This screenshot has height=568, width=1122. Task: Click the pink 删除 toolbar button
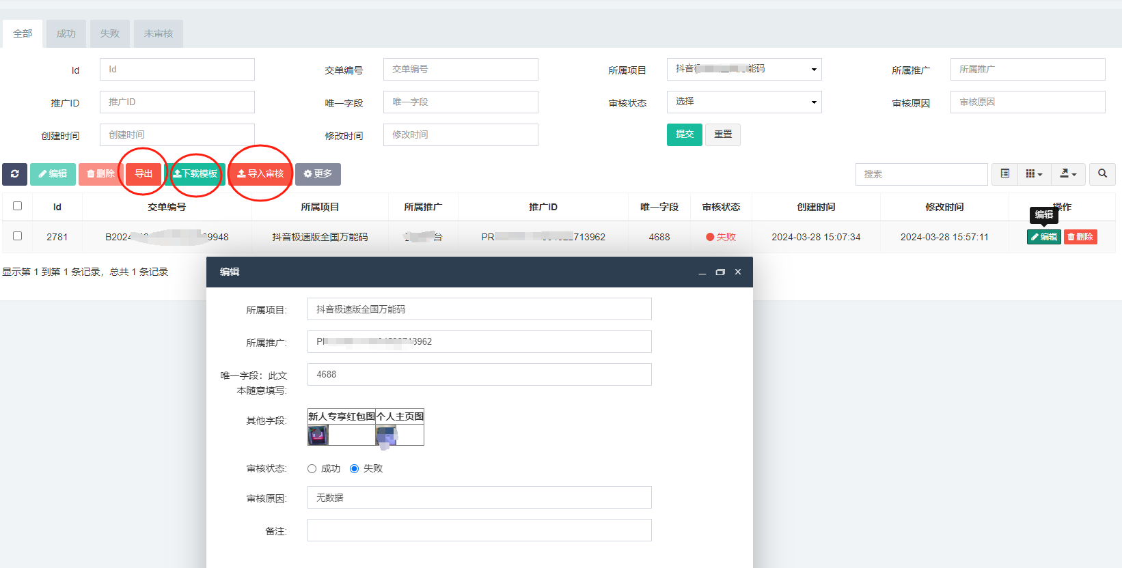(100, 174)
